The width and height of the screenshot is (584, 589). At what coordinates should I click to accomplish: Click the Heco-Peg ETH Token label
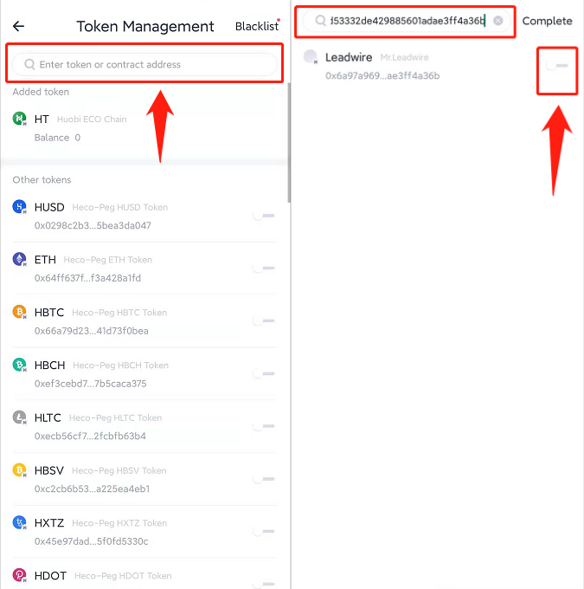[108, 260]
